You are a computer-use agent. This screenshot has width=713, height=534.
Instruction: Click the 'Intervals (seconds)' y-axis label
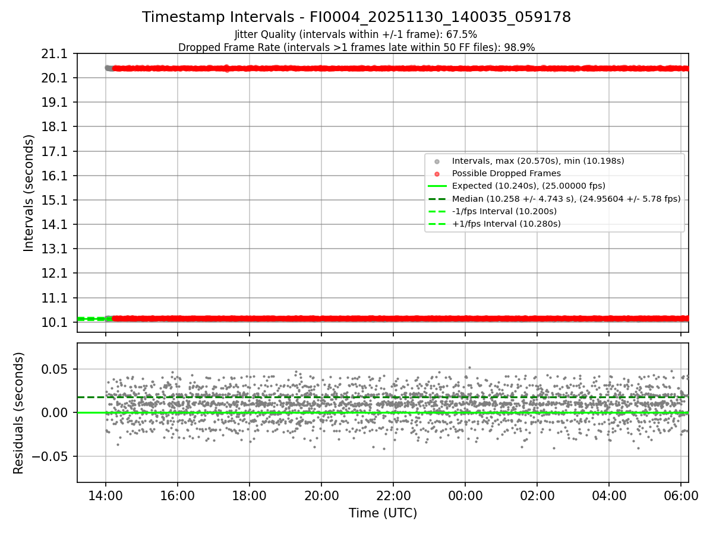29,193
